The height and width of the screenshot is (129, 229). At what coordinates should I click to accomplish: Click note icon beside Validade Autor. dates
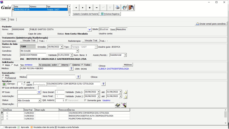(125, 96)
